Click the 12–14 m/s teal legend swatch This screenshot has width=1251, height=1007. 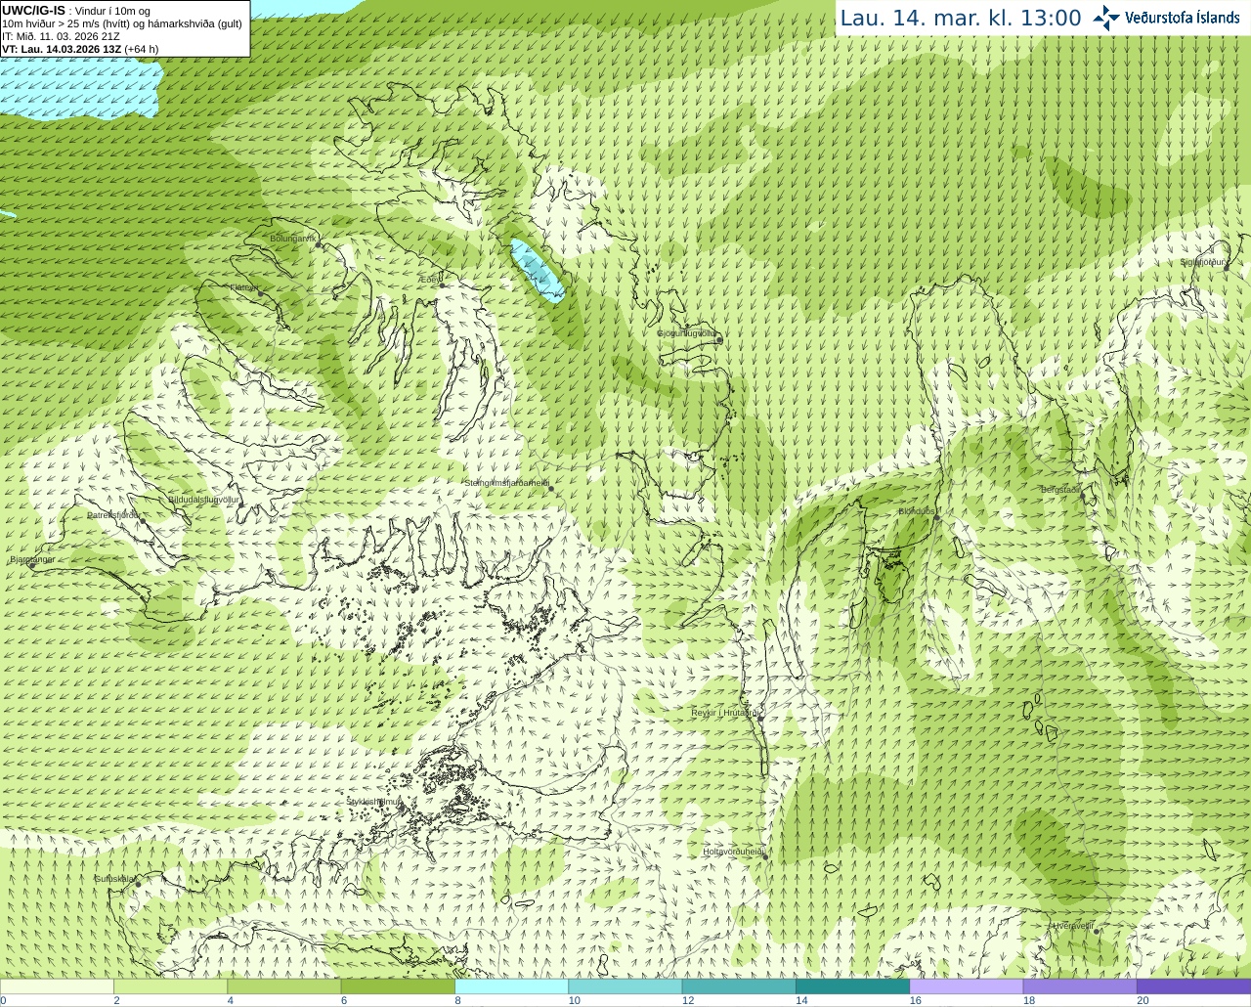[x=738, y=986]
